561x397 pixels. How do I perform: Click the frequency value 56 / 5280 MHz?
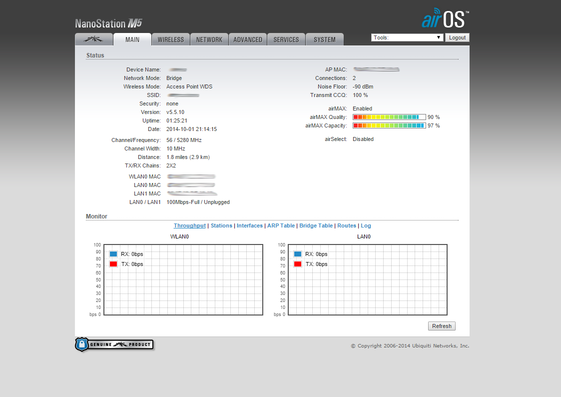pyautogui.click(x=184, y=140)
